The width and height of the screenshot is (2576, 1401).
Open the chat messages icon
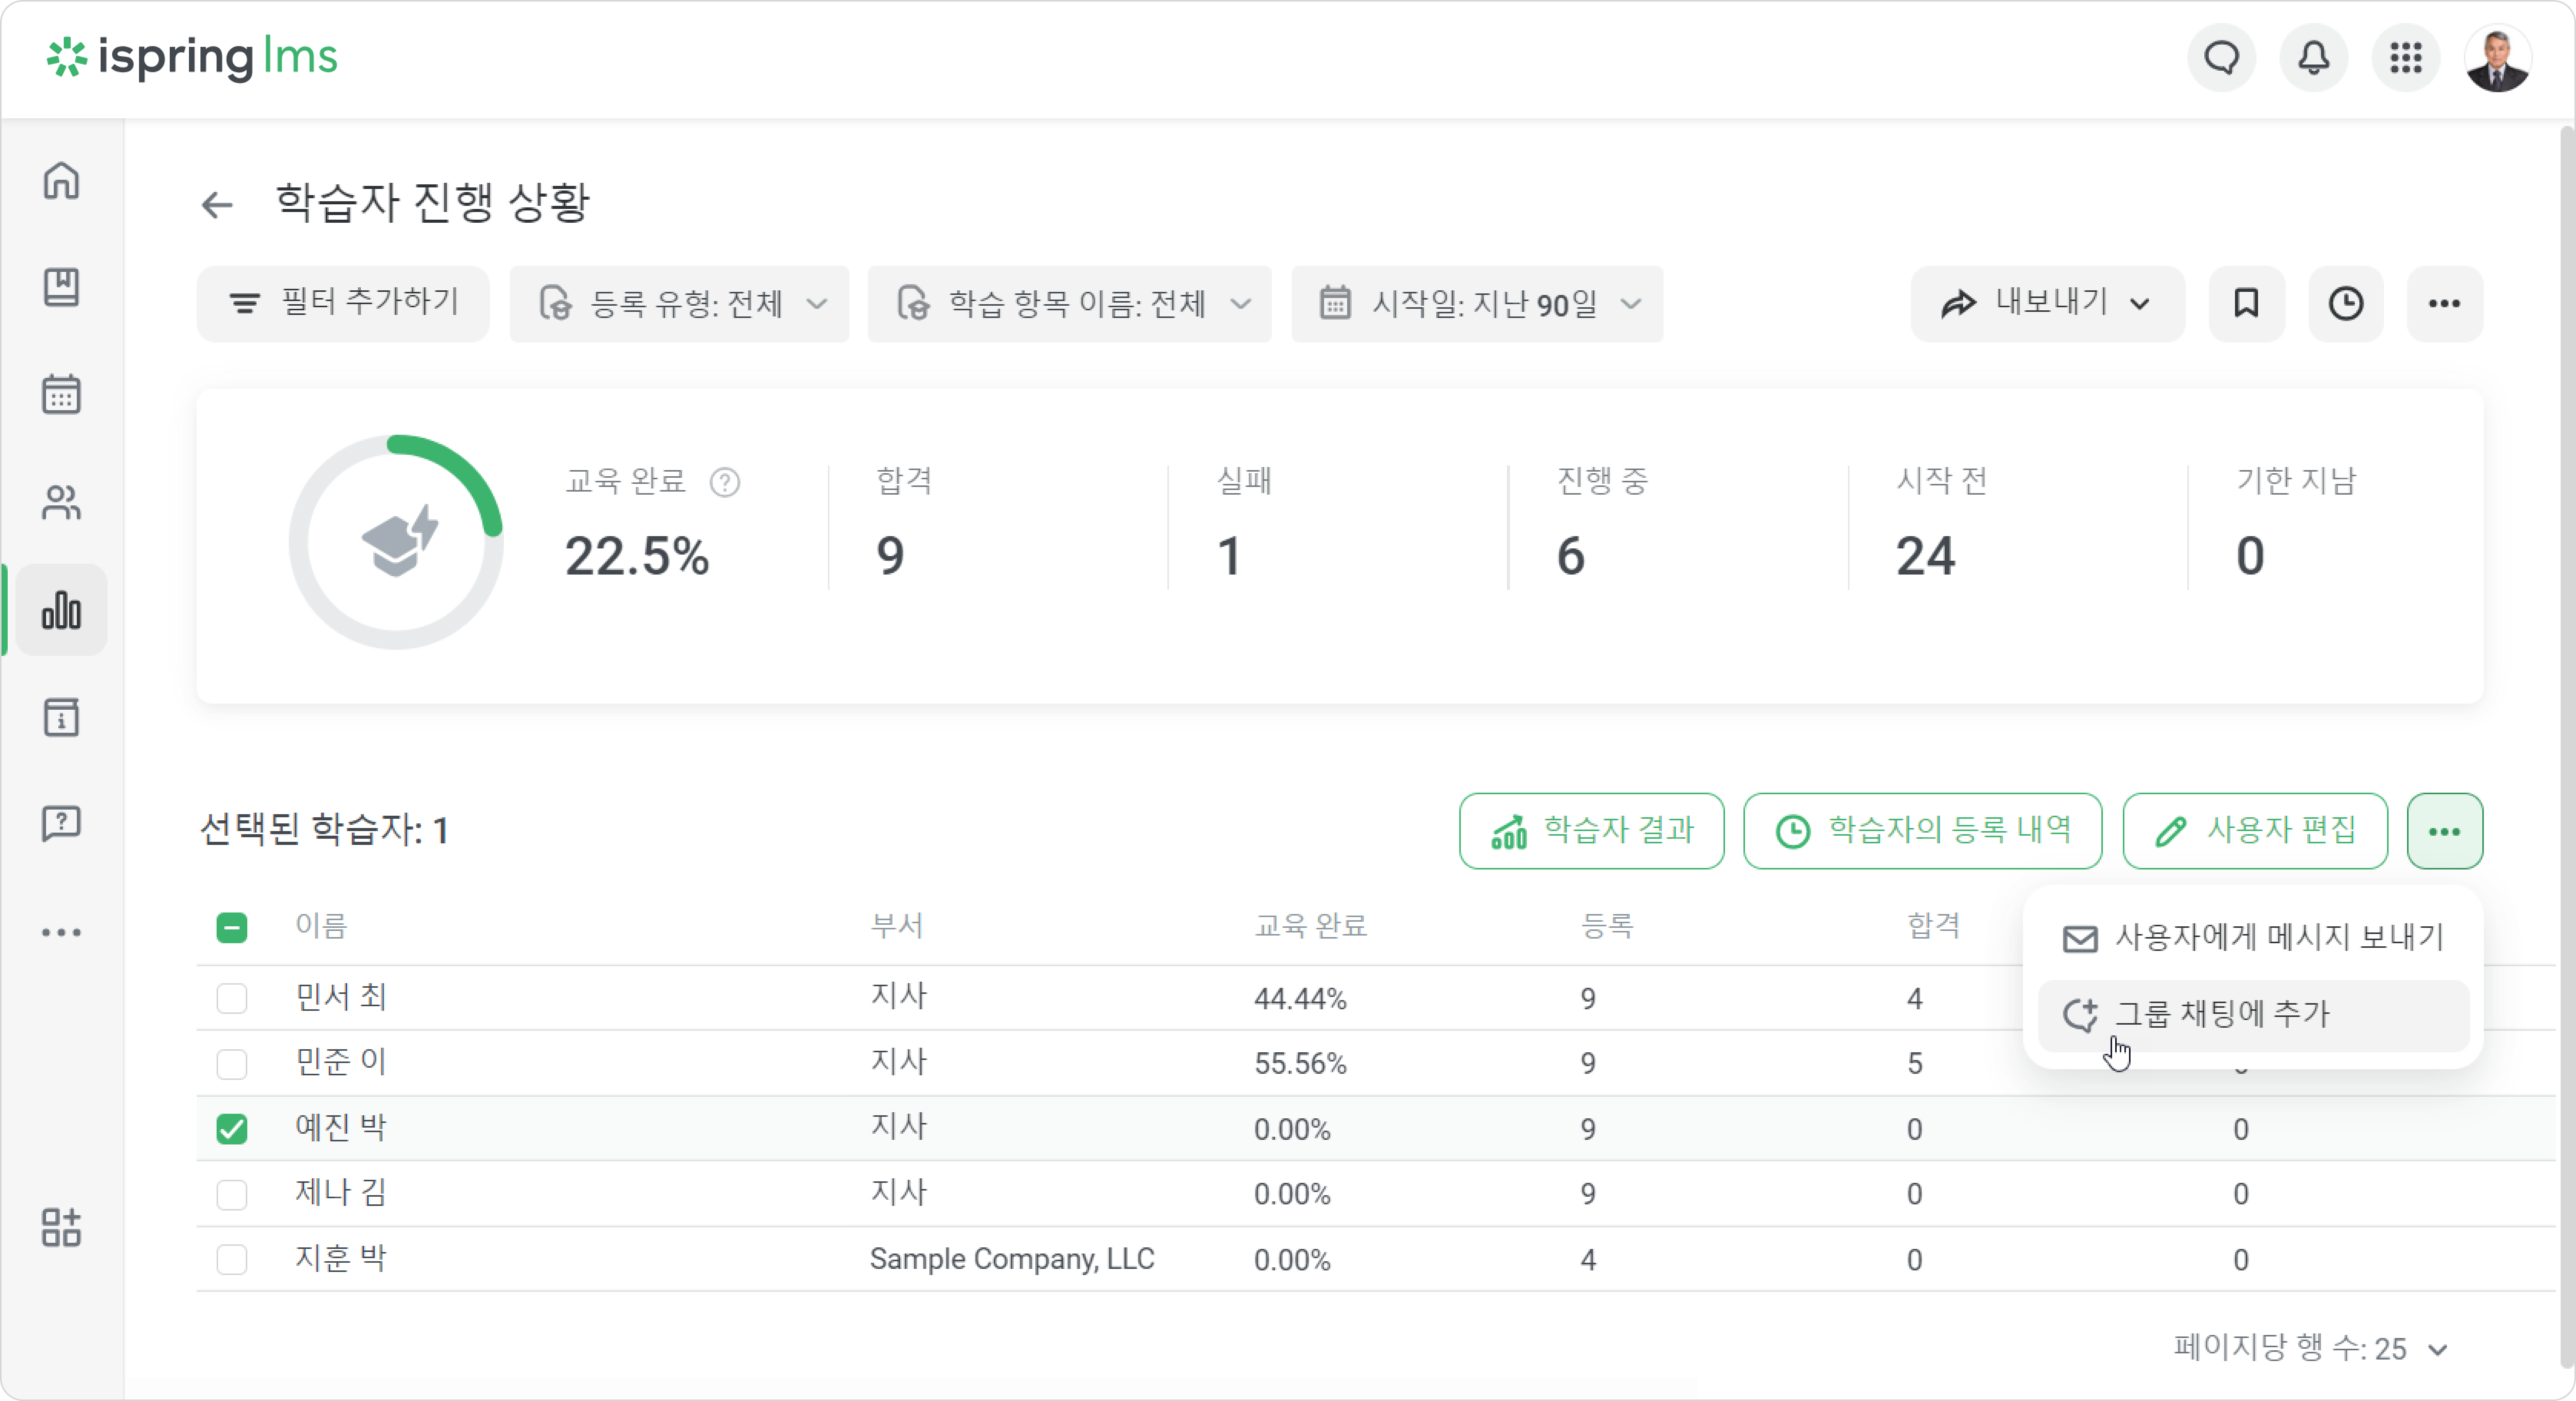(2221, 58)
